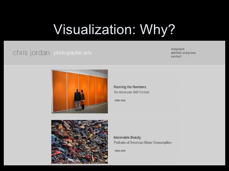Viewport: 229px width, 171px height.
Task: Click An American Self-Portrait subtitle
Action: 131,92
